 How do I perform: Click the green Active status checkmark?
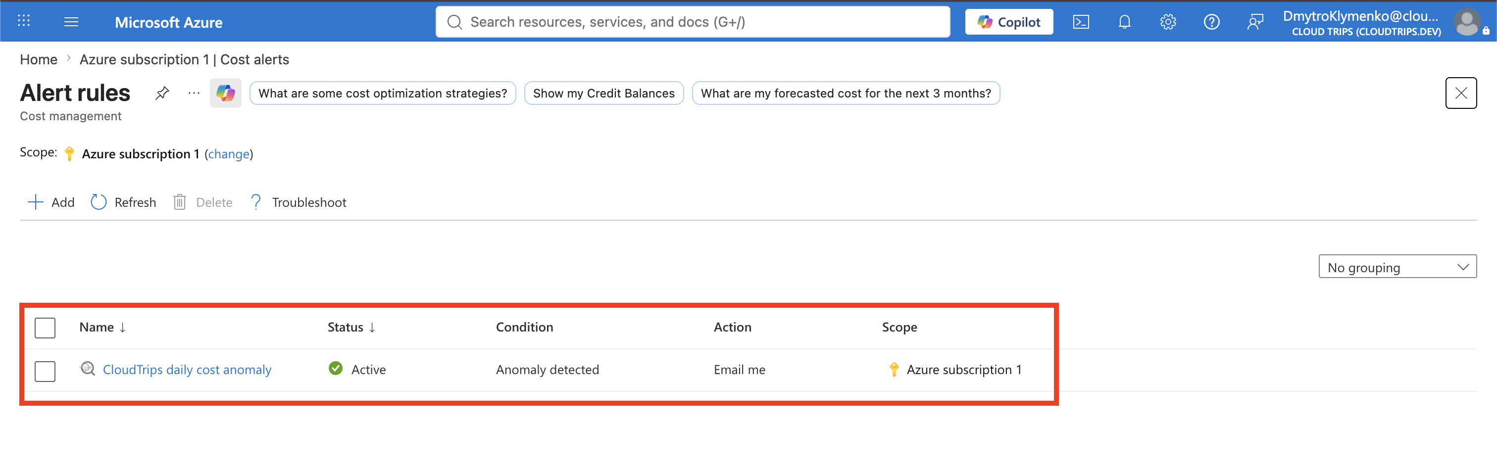click(335, 369)
